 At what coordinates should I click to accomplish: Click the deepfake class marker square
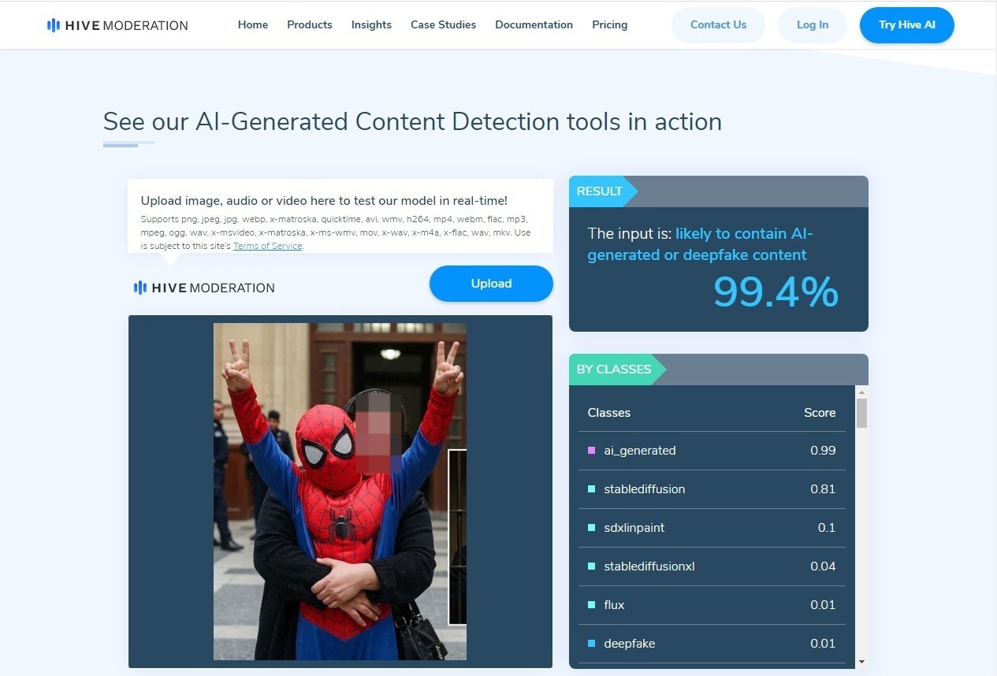tap(592, 644)
